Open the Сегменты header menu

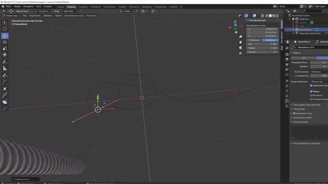pos(91,16)
